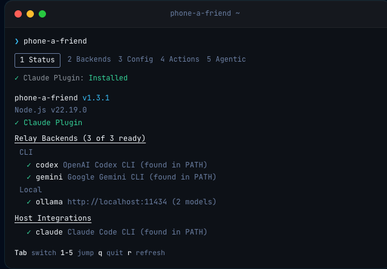
Task: Click the blue prompt chevron icon
Action: 17,41
